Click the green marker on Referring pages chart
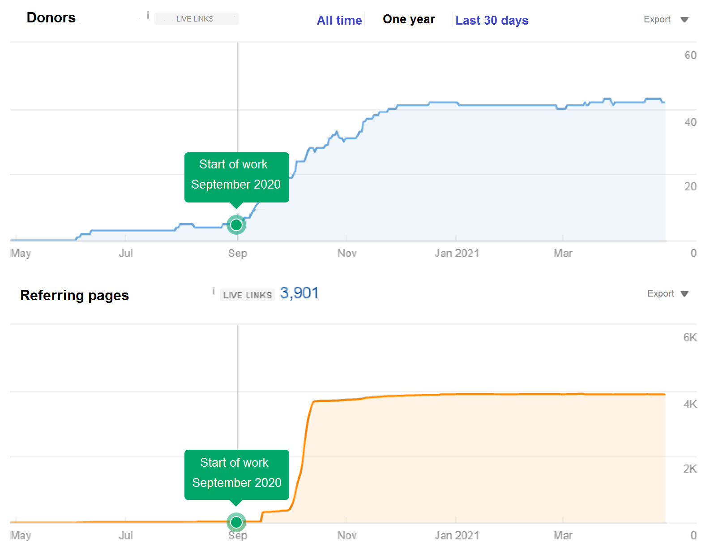Image resolution: width=710 pixels, height=551 pixels. click(x=236, y=522)
